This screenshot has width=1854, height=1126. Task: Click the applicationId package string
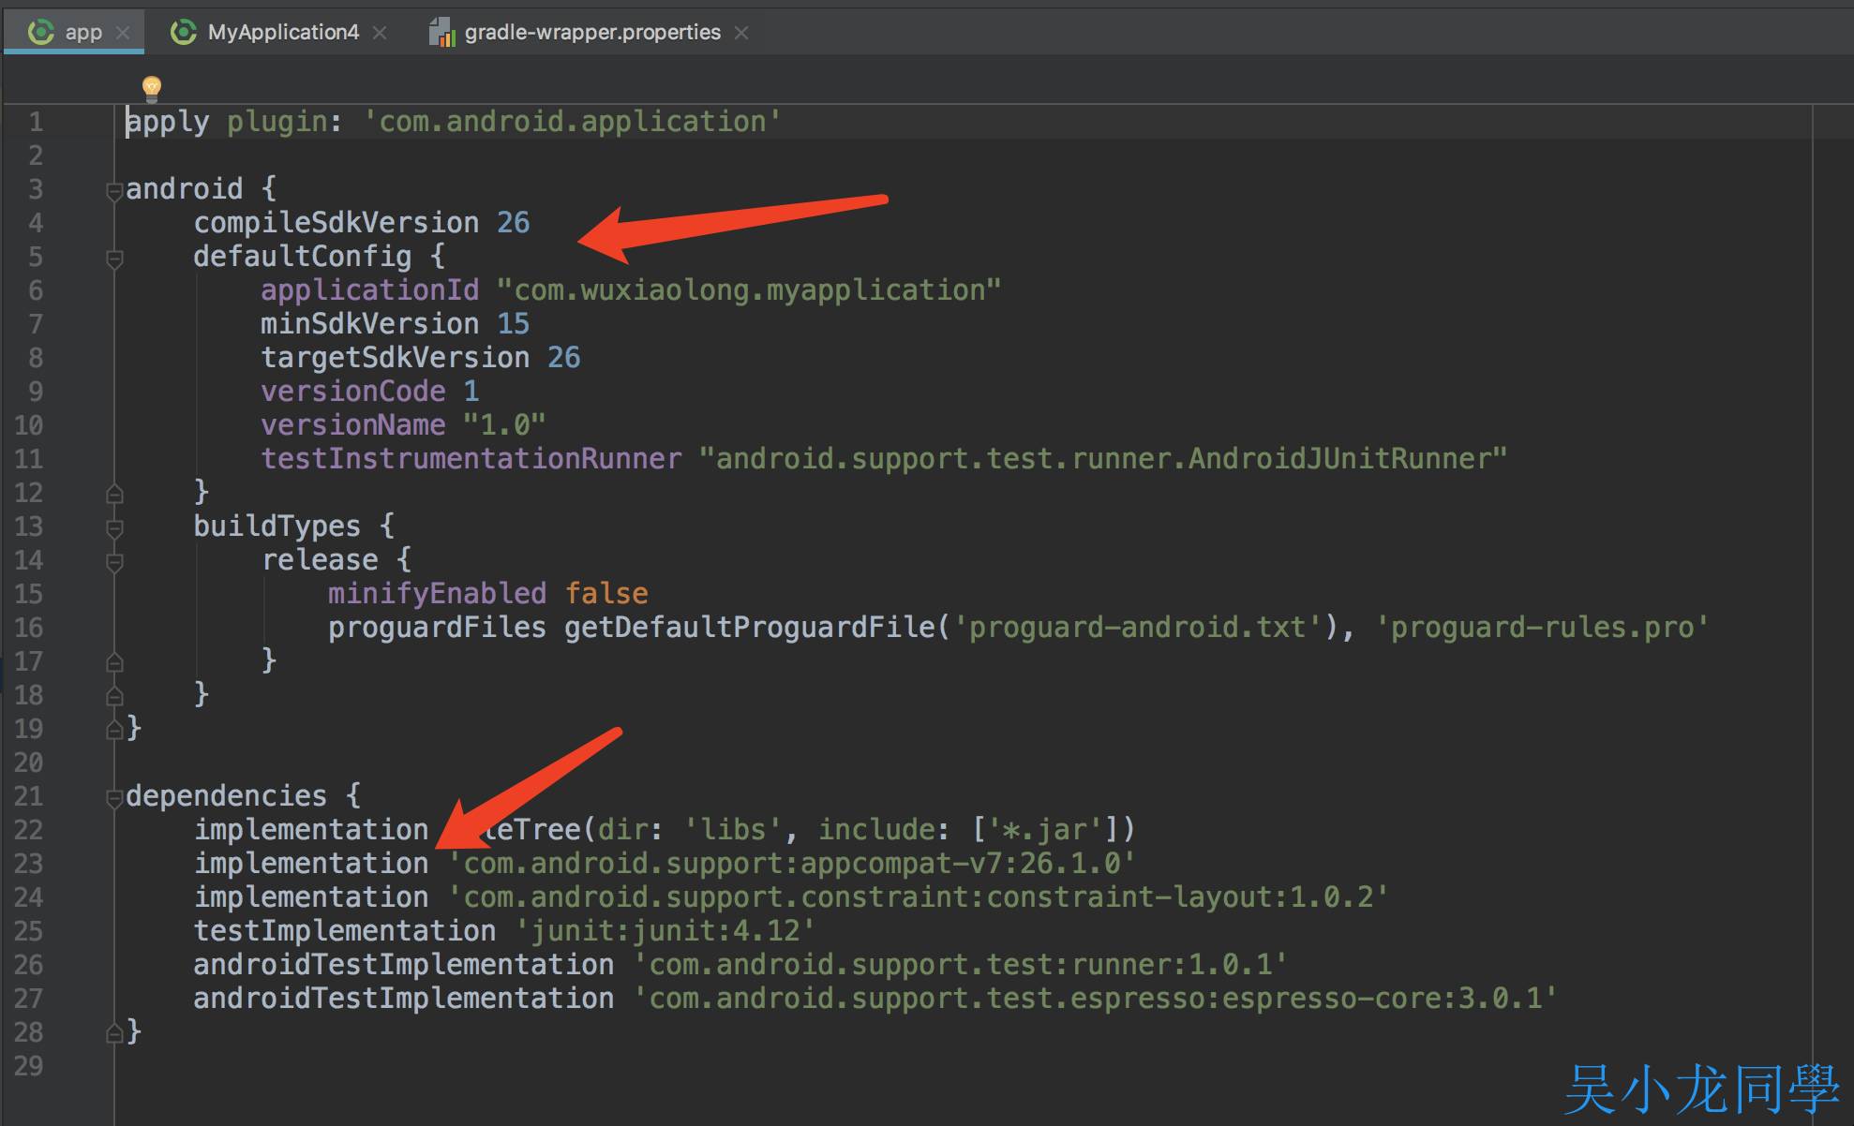point(748,290)
